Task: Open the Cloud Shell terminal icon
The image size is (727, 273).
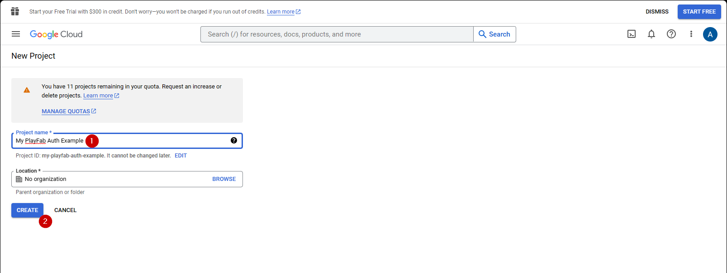Action: 632,34
